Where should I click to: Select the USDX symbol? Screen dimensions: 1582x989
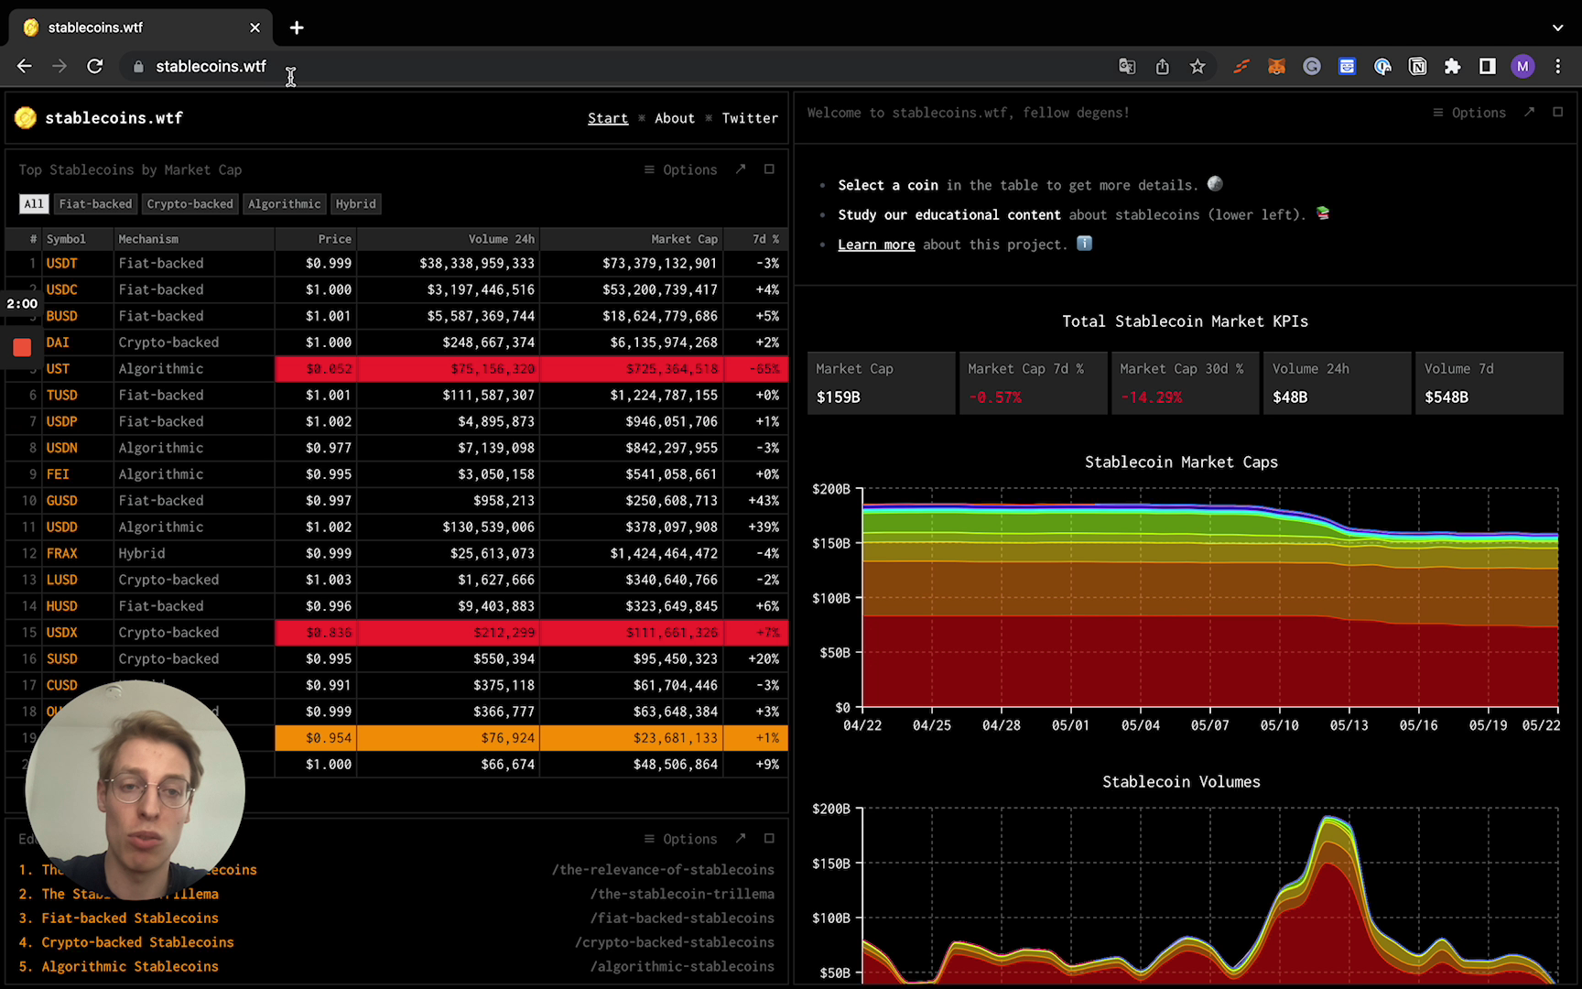(x=61, y=632)
